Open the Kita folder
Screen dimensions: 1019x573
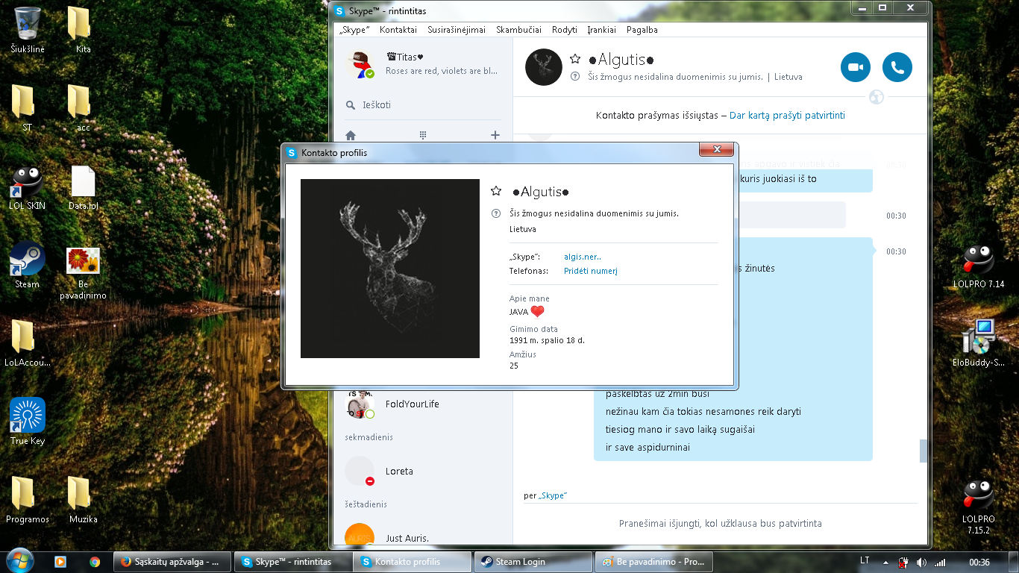pyautogui.click(x=82, y=30)
